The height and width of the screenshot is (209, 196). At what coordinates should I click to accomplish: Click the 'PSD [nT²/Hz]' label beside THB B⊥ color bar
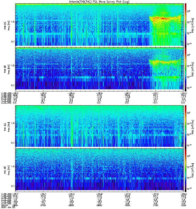click(x=193, y=26)
